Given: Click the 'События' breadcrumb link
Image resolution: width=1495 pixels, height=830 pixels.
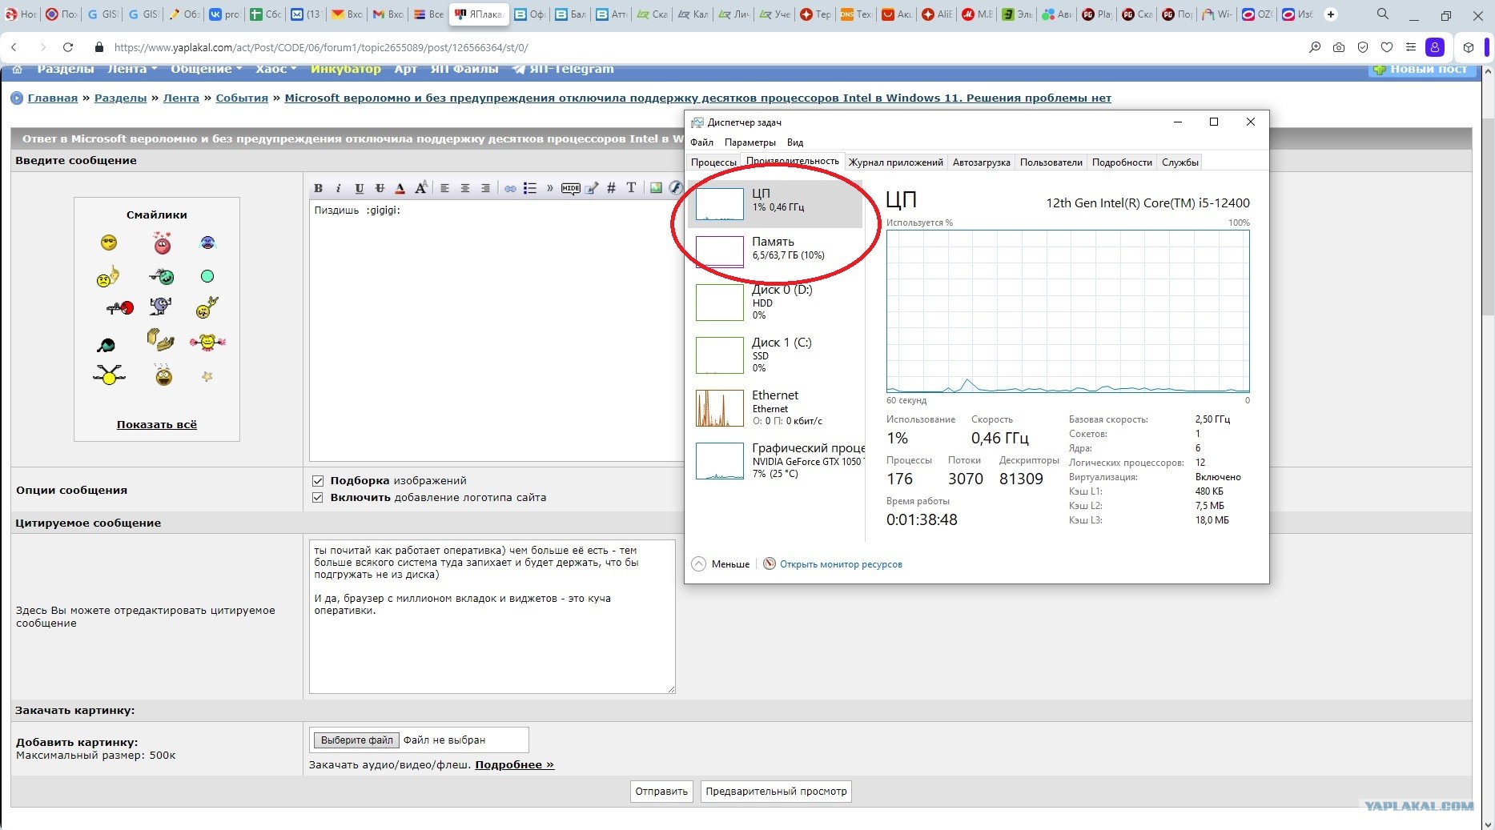Looking at the screenshot, I should (242, 98).
